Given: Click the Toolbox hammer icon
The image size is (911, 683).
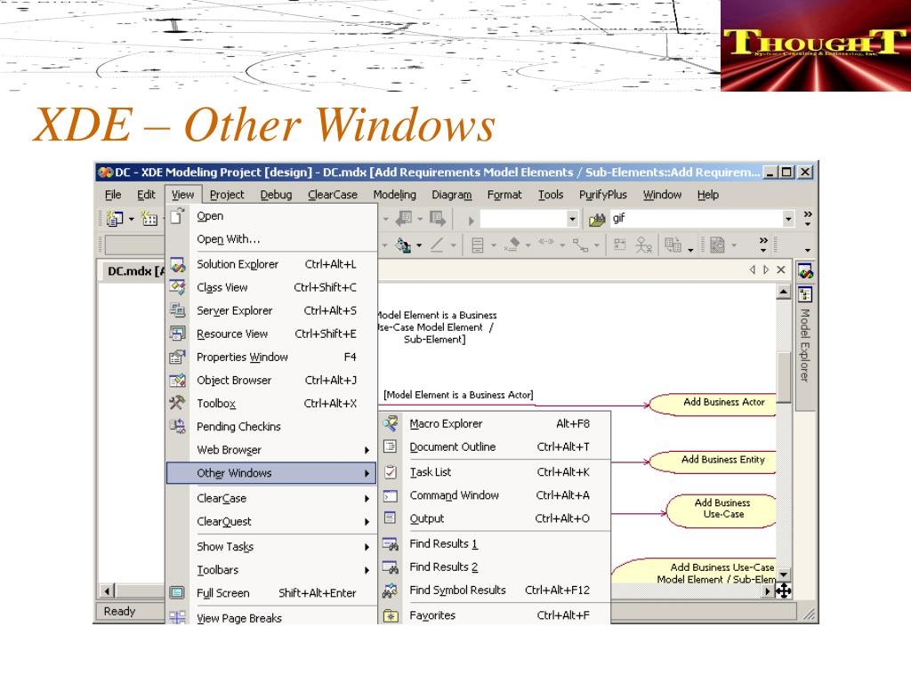Looking at the screenshot, I should pyautogui.click(x=177, y=403).
